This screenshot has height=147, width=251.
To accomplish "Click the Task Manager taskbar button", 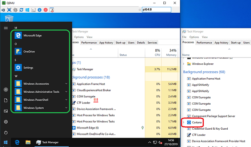I will [x=47, y=142].
